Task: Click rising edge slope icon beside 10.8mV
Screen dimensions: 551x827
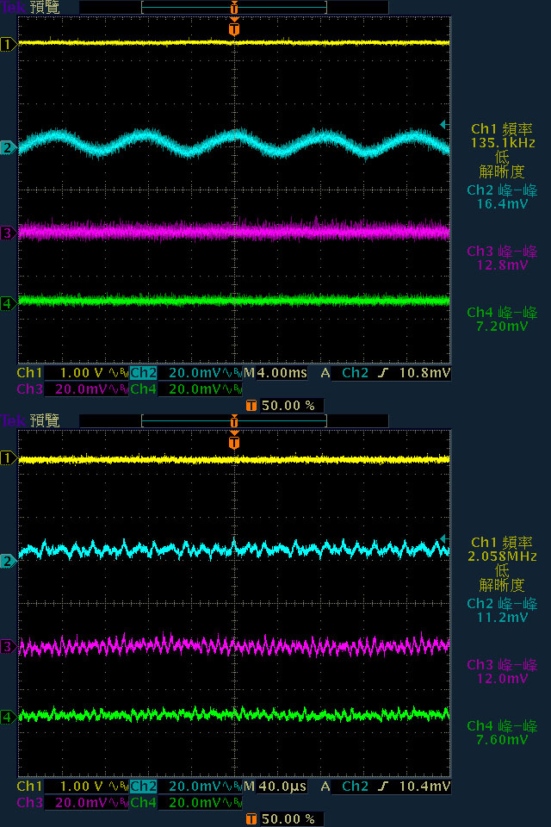Action: coord(383,373)
